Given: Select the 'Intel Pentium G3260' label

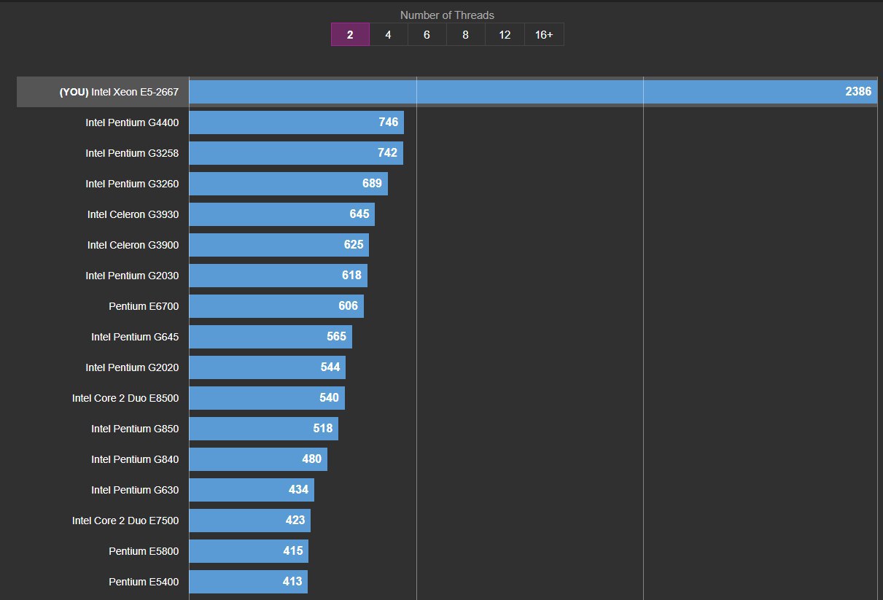Looking at the screenshot, I should [132, 184].
